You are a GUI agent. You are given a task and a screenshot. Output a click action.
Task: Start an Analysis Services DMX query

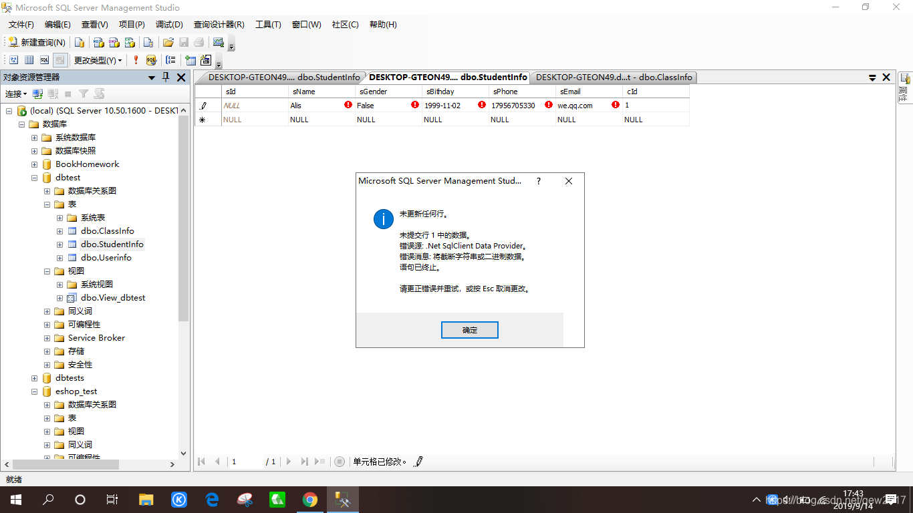(x=114, y=42)
